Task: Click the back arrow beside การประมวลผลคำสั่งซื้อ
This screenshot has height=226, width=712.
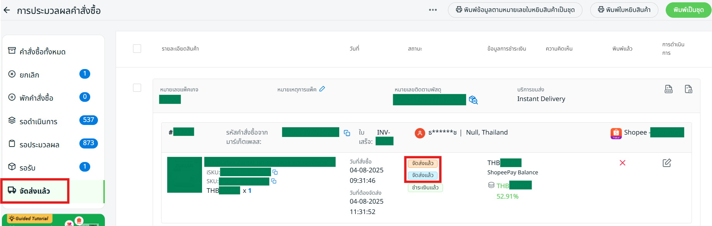Action: pyautogui.click(x=7, y=10)
